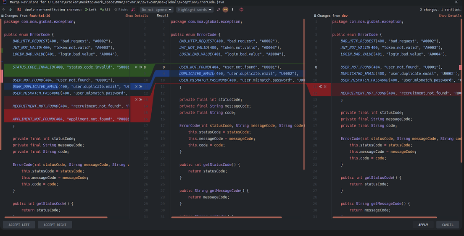Ignore the STATUS_CODE_INVALID change with X

tap(136, 67)
